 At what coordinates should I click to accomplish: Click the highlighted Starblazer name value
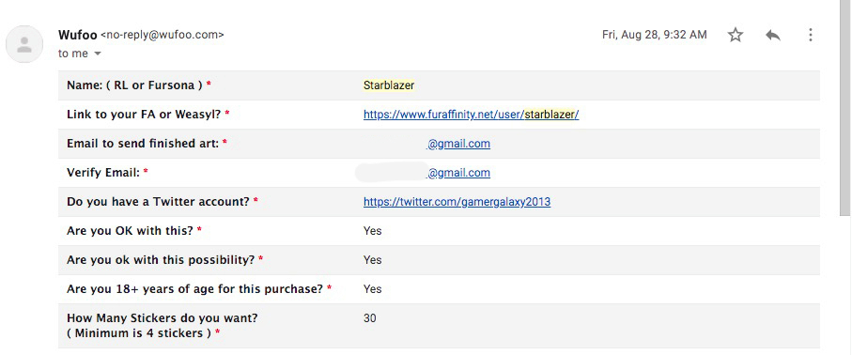point(389,85)
